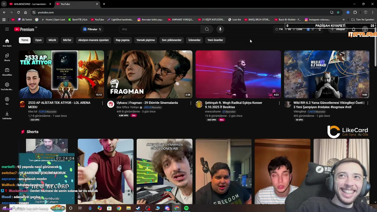The height and width of the screenshot is (212, 377).
Task: Open the Siz (You) sidebar page
Action: (x=7, y=101)
